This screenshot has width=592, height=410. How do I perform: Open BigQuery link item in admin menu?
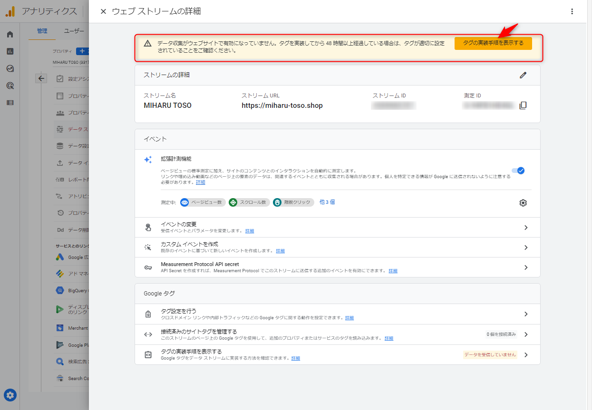tap(71, 290)
